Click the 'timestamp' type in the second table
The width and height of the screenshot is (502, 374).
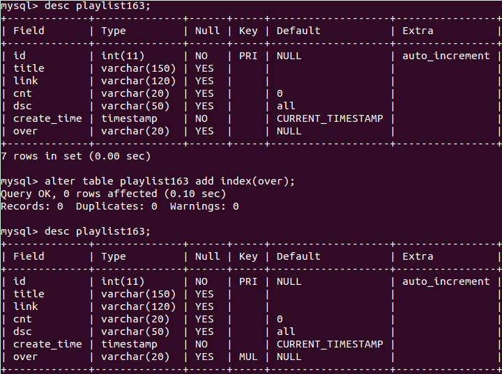point(129,344)
